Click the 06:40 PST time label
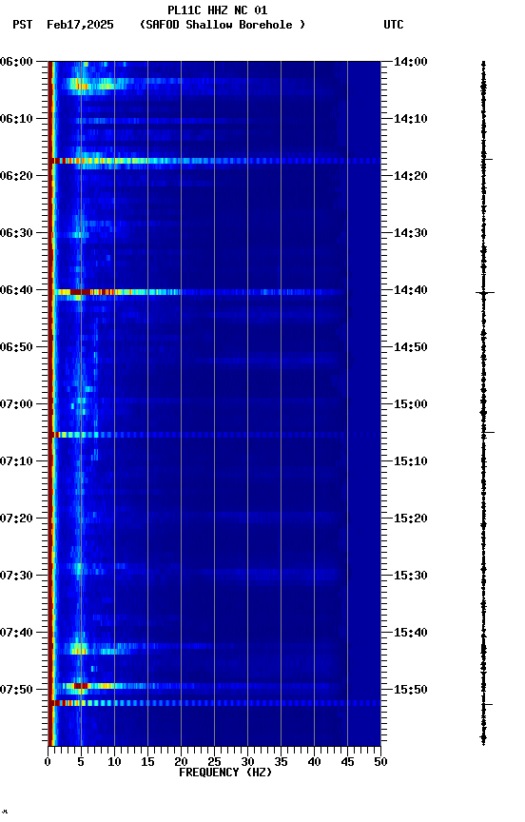This screenshot has width=525, height=822. tap(16, 290)
